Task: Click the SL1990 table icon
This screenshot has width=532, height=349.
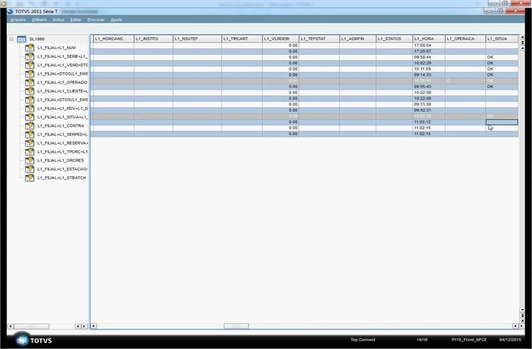Action: point(21,39)
